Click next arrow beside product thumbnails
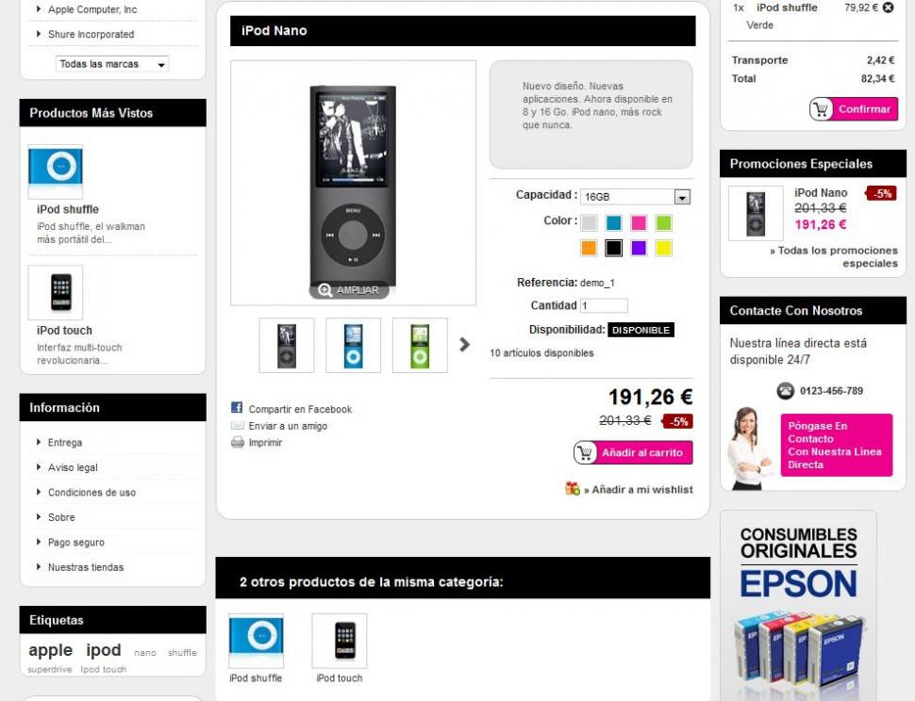This screenshot has height=701, width=915. coord(464,345)
